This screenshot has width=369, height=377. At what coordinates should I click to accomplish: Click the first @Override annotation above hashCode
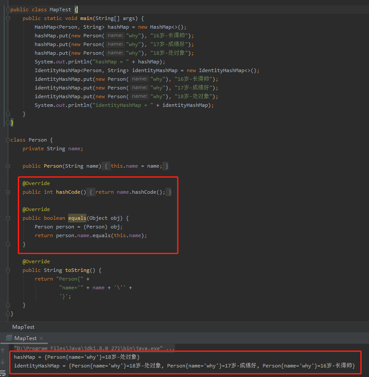click(36, 183)
